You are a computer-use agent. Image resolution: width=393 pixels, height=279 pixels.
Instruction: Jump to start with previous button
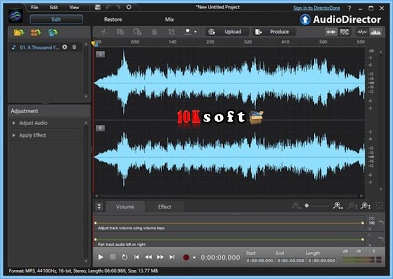tap(136, 257)
